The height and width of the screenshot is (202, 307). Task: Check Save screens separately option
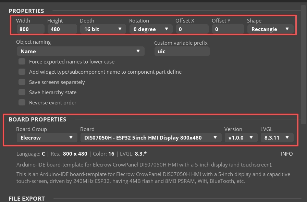pyautogui.click(x=22, y=82)
